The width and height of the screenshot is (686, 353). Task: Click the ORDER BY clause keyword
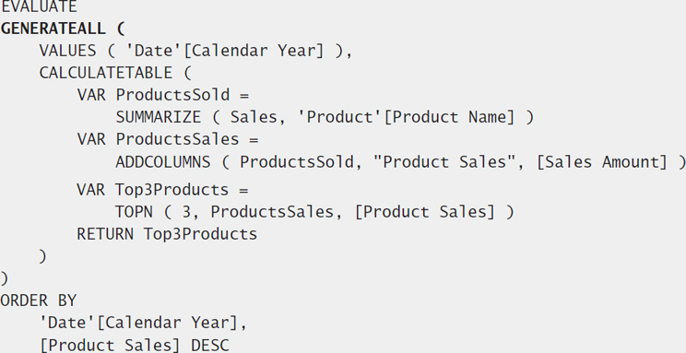click(39, 301)
